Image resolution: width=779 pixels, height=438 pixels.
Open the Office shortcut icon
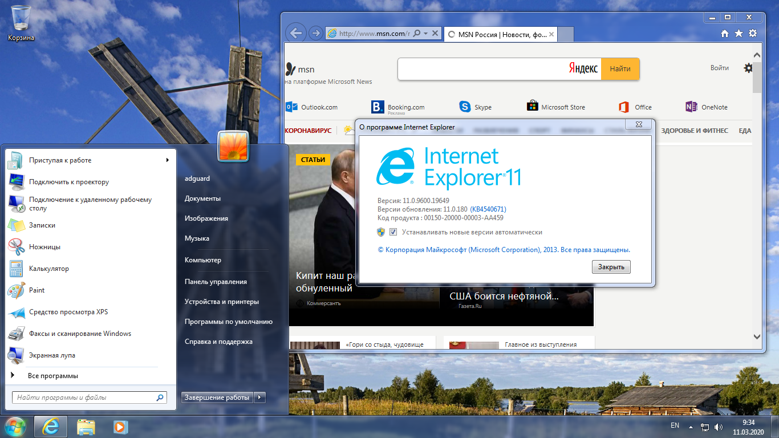[624, 107]
